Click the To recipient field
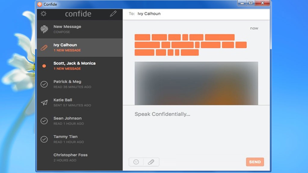 (x=199, y=14)
